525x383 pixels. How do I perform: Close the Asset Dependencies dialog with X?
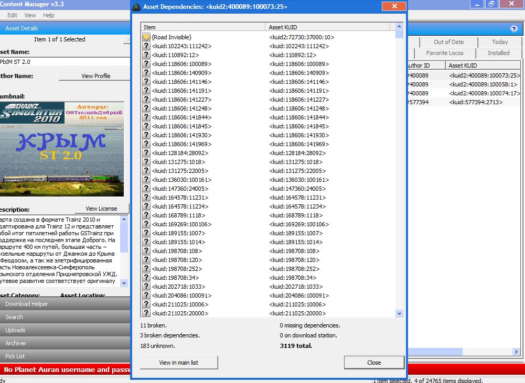point(394,6)
